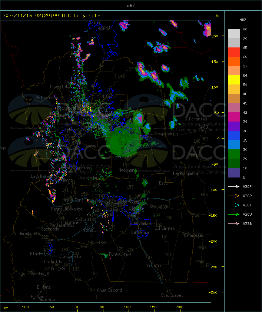262x312 pixels.
Task: Click the Bardas_B map label
Action: tap(40, 274)
